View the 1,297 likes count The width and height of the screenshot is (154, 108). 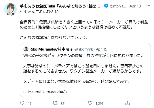pos(100,104)
